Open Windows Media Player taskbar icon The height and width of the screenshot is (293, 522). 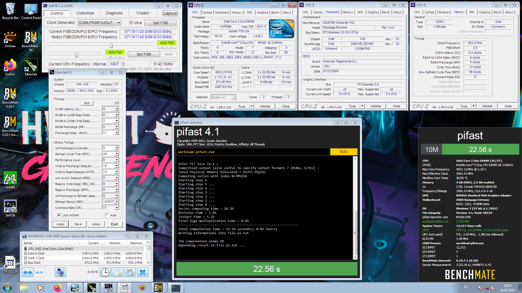coord(41,288)
